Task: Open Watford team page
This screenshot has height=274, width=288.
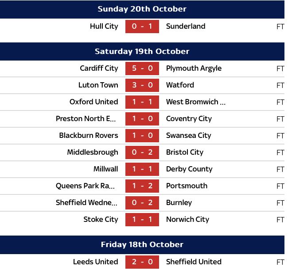Action: (x=180, y=85)
